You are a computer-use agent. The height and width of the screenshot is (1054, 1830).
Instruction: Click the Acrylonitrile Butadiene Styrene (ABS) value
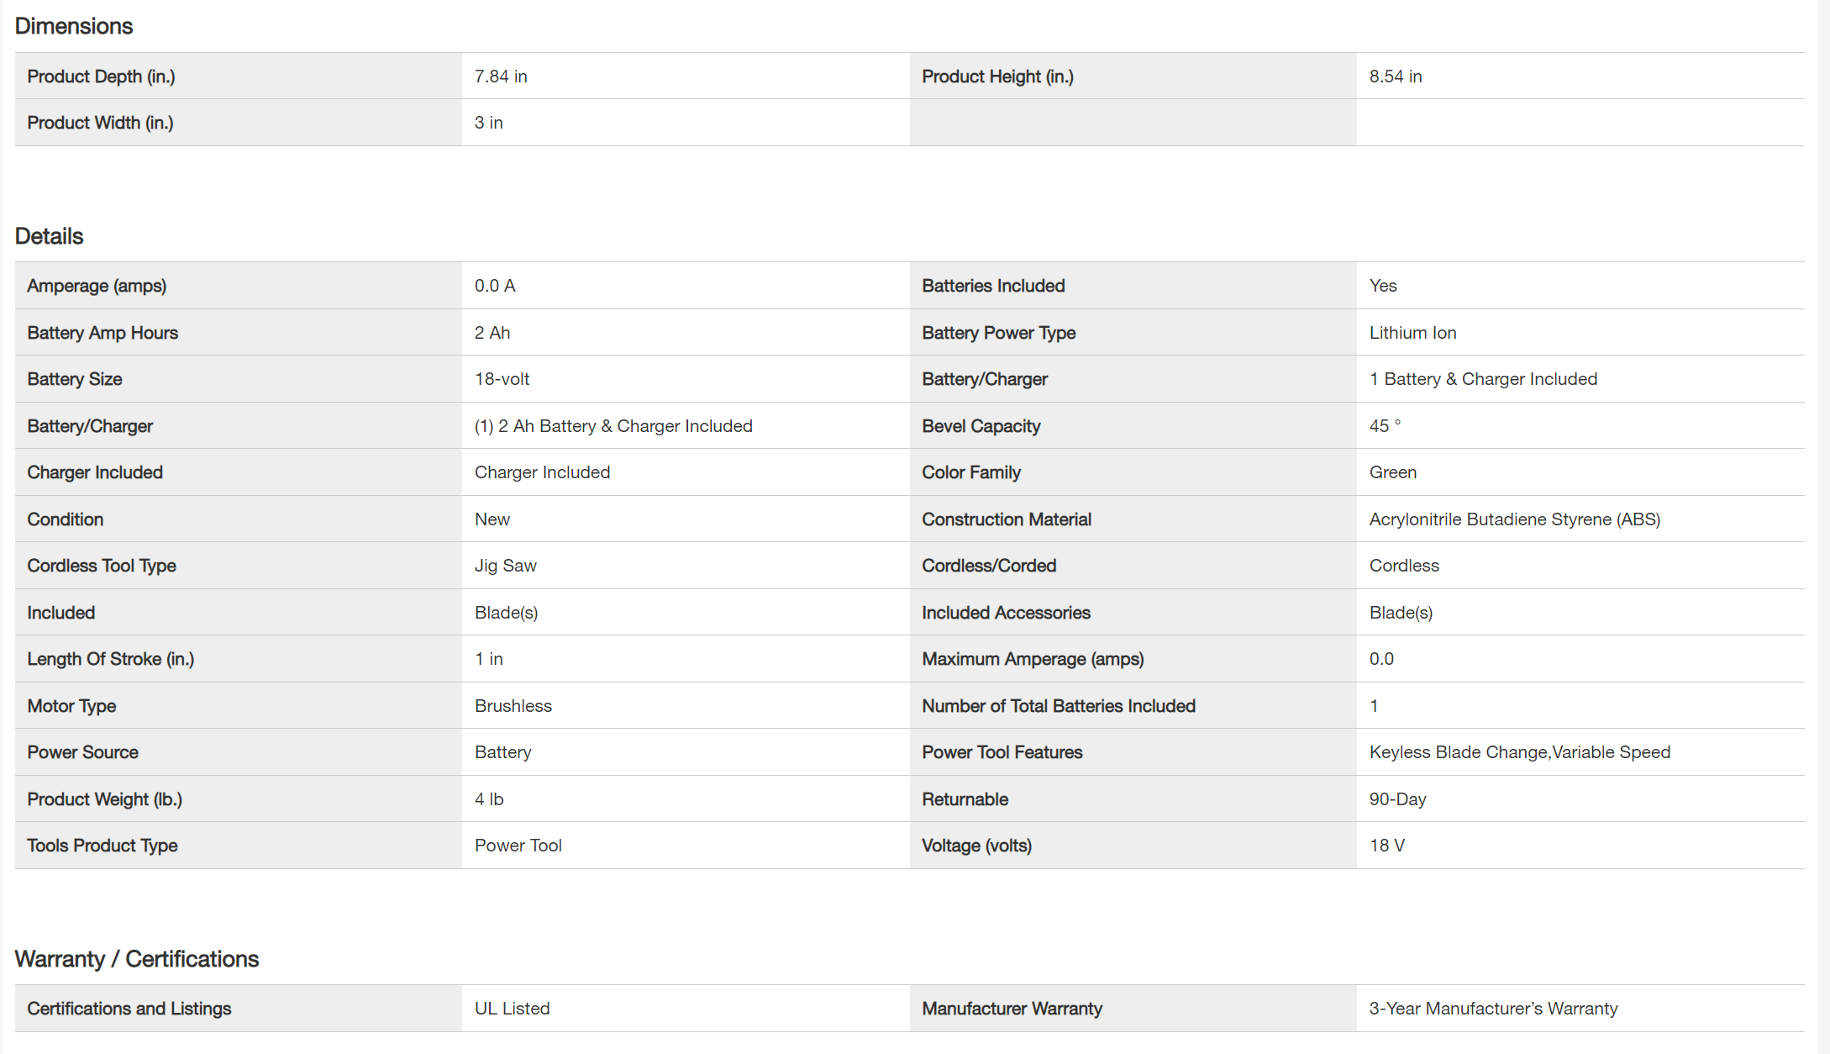click(1514, 519)
